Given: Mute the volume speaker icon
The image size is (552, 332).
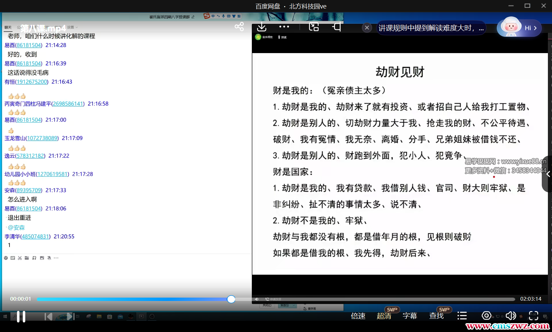Looking at the screenshot, I should click(x=510, y=316).
